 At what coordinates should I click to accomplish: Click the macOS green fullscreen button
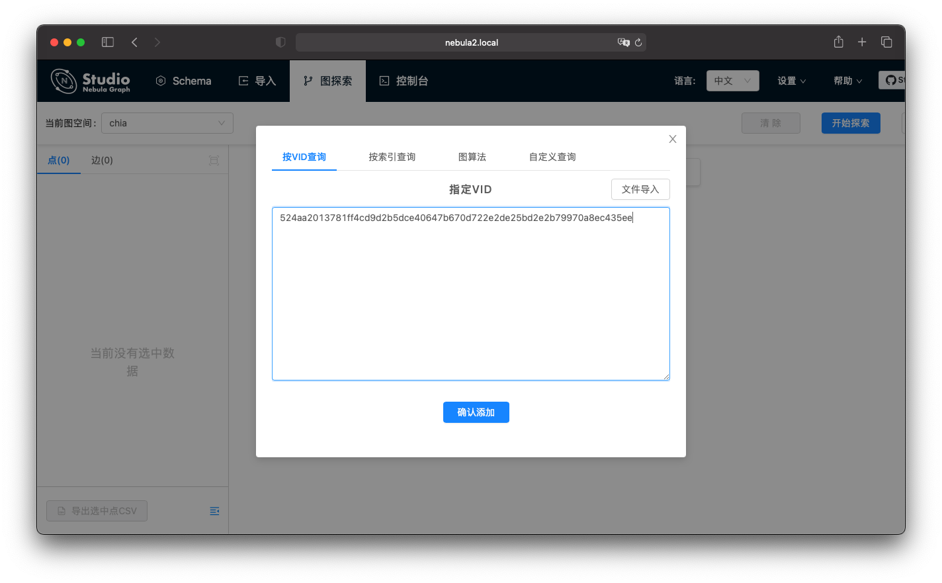click(81, 42)
